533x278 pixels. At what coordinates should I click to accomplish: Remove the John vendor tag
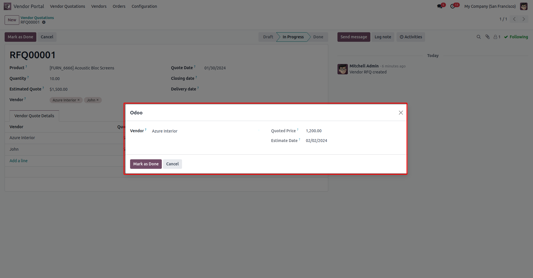point(97,100)
